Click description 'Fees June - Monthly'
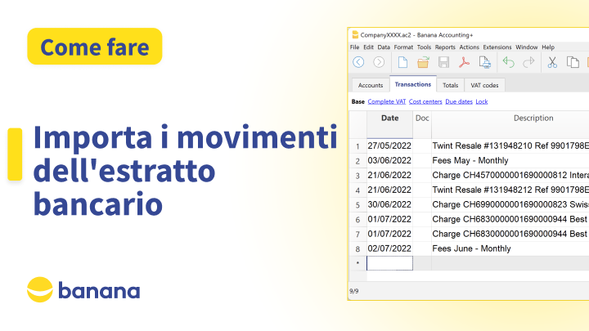Screen dimensions: 589x331 pyautogui.click(x=471, y=248)
